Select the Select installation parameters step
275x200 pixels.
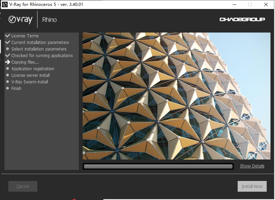coord(39,49)
